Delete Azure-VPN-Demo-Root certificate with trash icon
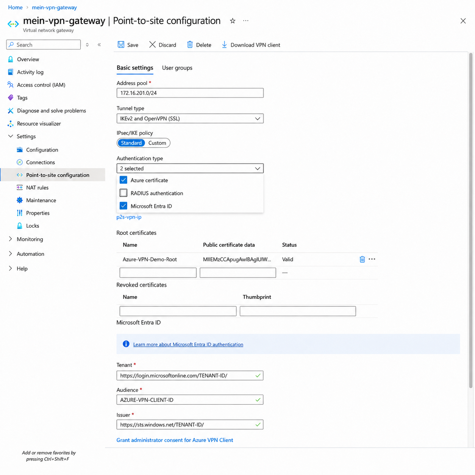The height and width of the screenshot is (475, 475). click(x=362, y=259)
